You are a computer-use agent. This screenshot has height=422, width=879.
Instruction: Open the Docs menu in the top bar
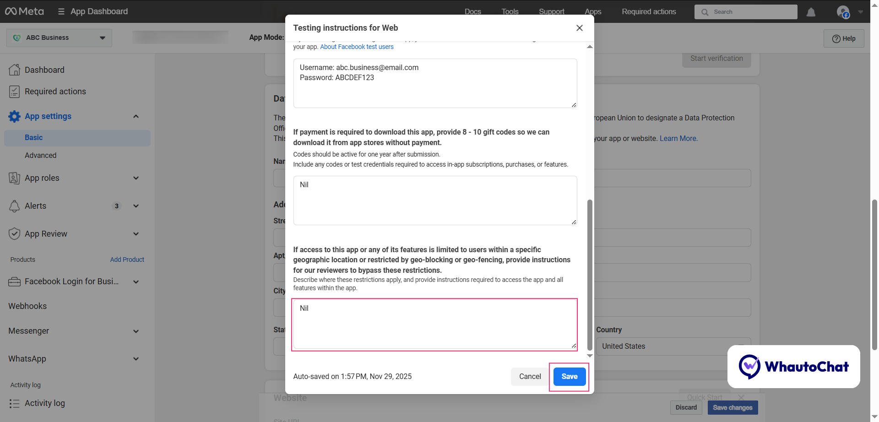(472, 11)
